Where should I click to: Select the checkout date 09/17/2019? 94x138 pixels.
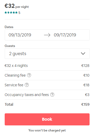pos(65,35)
